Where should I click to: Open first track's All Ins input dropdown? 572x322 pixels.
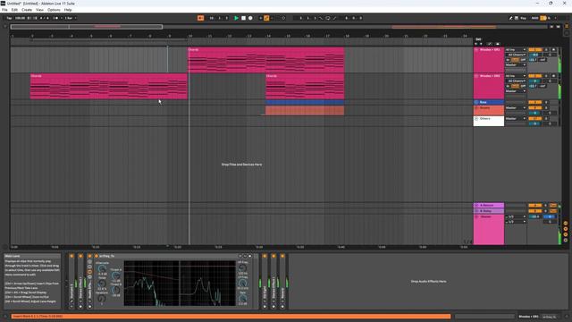click(516, 50)
